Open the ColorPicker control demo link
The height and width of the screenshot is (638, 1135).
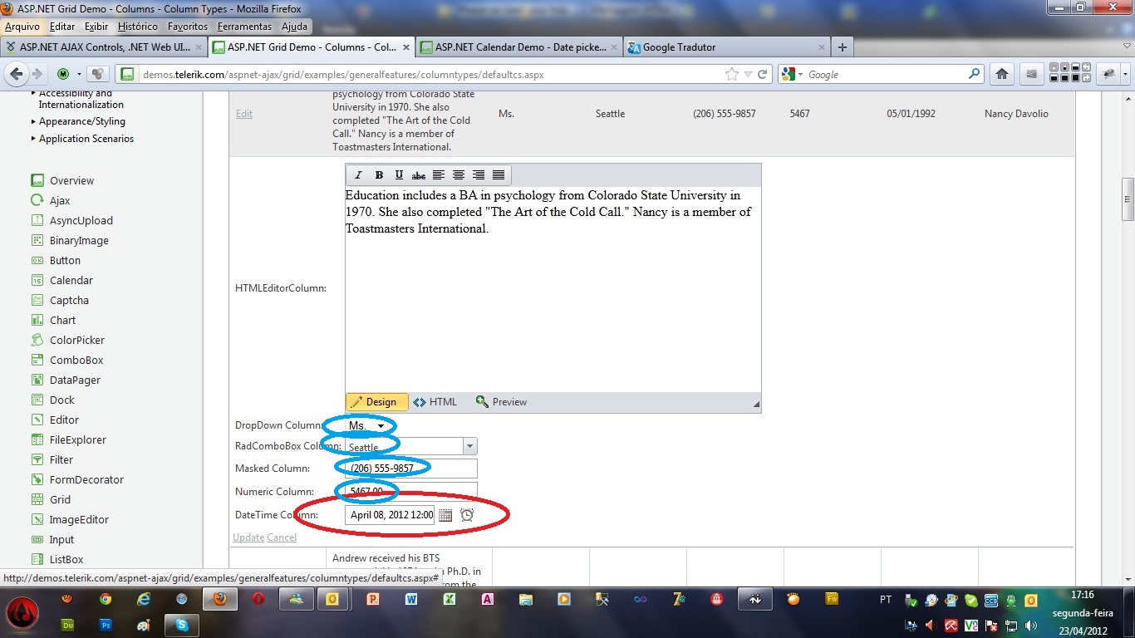point(77,341)
